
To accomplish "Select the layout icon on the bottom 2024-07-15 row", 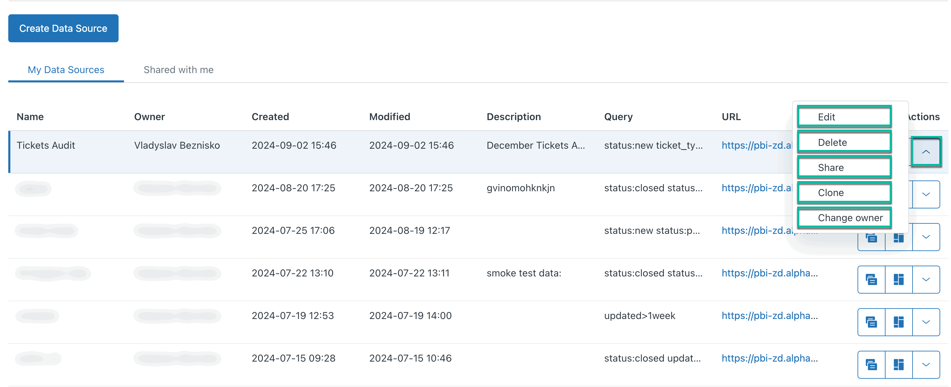I will (x=899, y=364).
